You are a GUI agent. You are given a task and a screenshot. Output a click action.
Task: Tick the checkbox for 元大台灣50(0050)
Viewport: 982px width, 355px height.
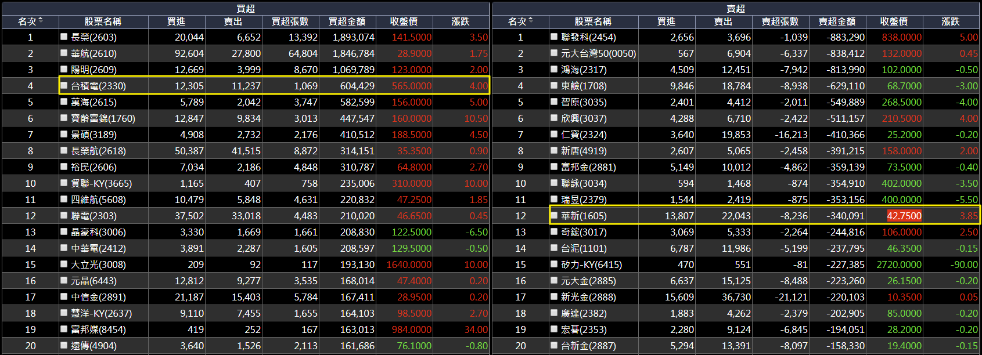click(x=554, y=53)
